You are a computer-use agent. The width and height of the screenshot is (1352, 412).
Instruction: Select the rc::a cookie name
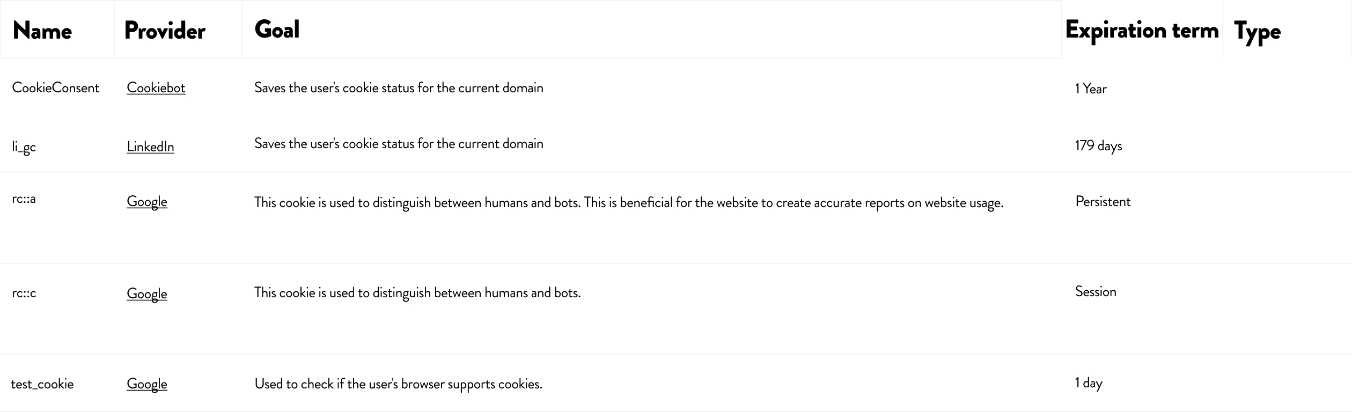[24, 199]
